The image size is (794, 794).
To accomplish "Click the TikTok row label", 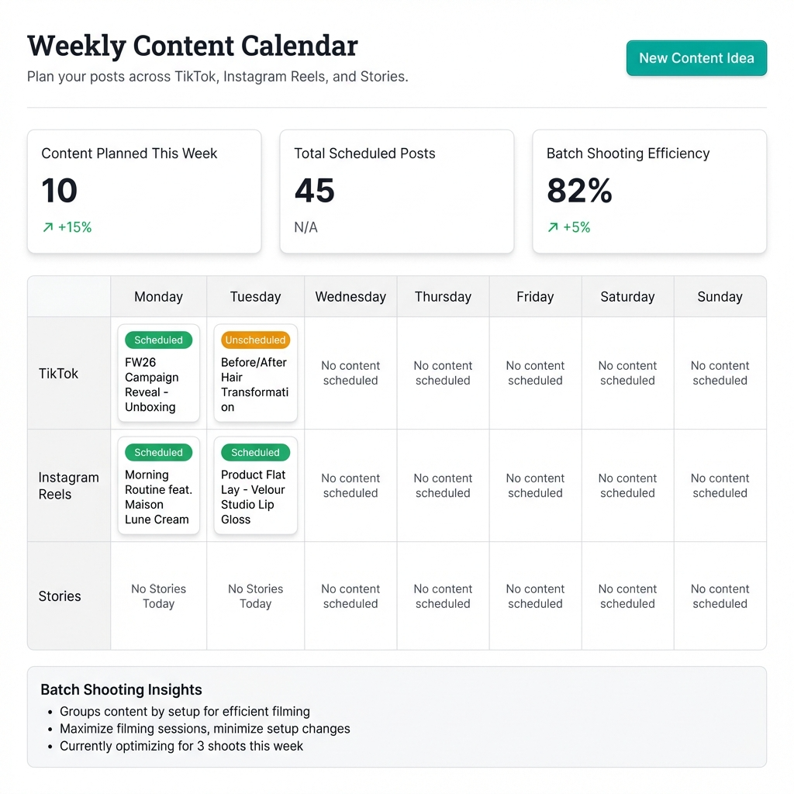I will (x=58, y=373).
